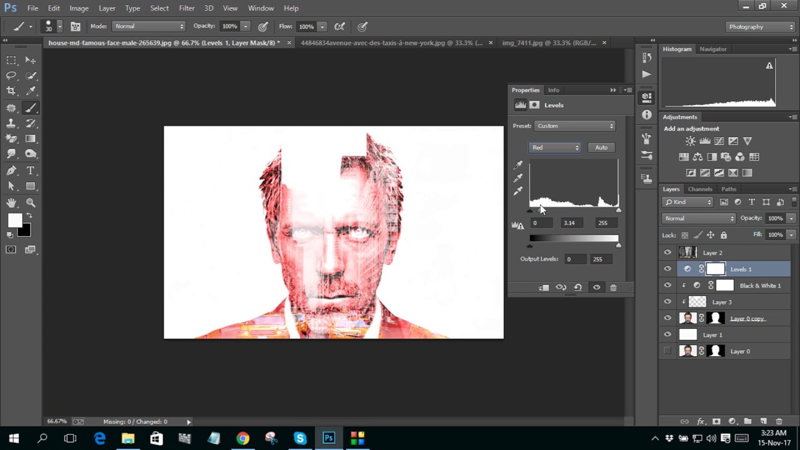Screen dimensions: 800x450
Task: Hide the Layer 0 copy layer
Action: click(667, 318)
